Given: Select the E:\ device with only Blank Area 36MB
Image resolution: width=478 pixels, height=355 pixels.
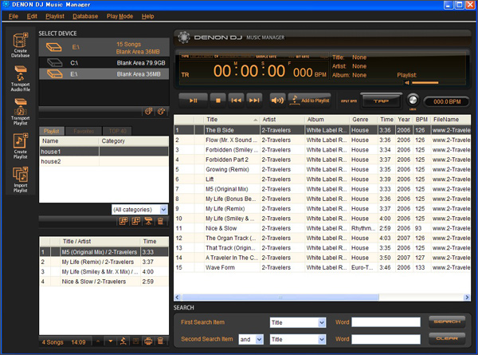Looking at the screenshot, I should click(104, 74).
